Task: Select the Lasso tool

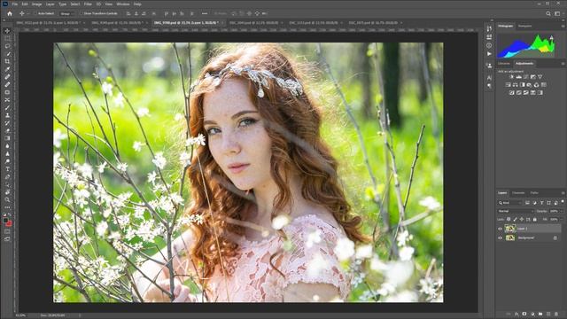Action: coord(7,46)
